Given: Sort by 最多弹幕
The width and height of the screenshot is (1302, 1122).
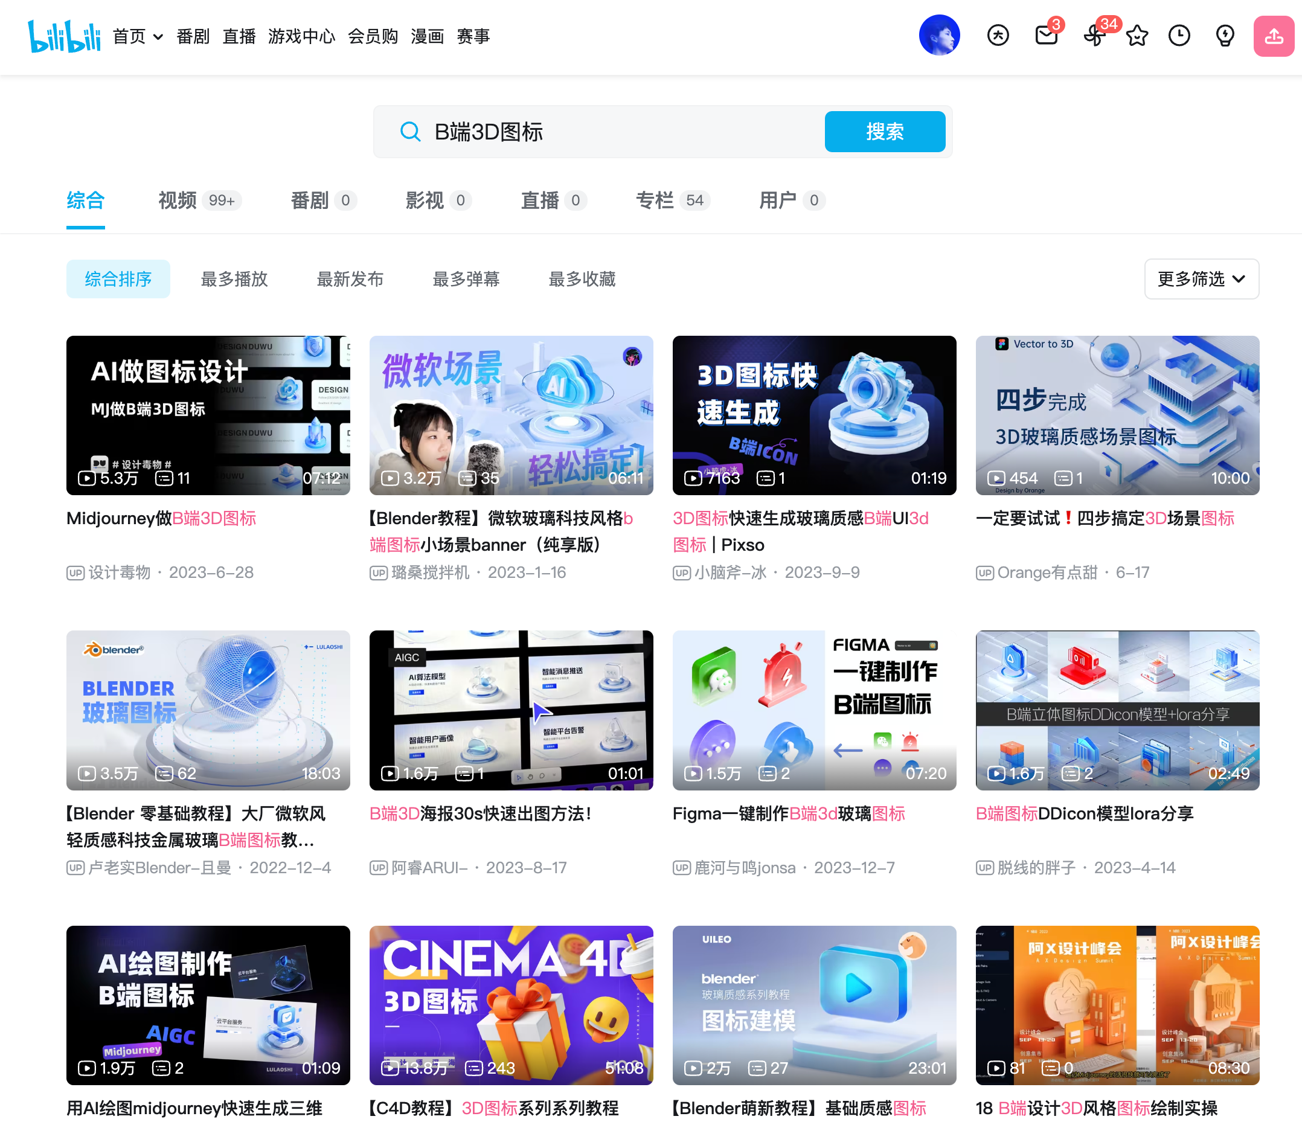Looking at the screenshot, I should point(466,279).
